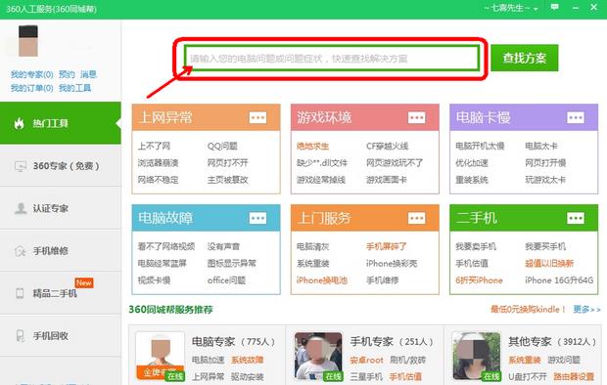Click the 6折买iPhone entry
This screenshot has width=607, height=385.
coord(479,280)
